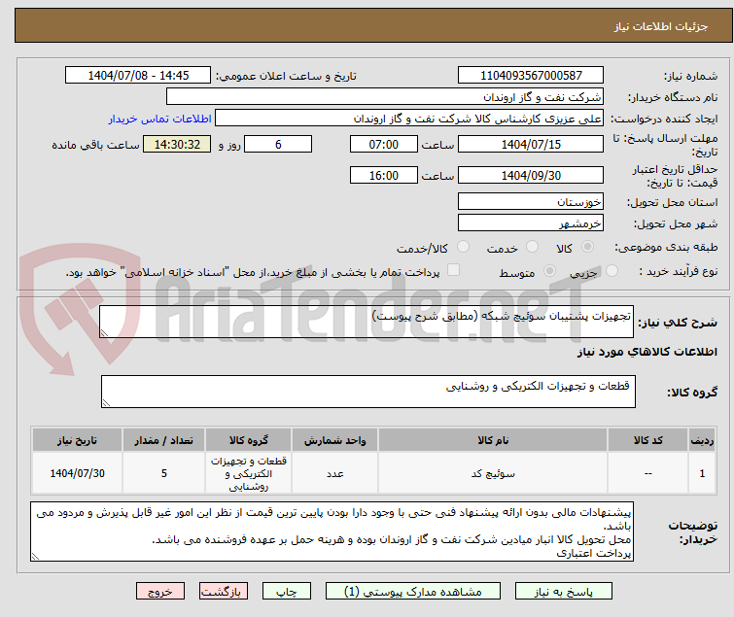Click the سوئیچ کد item name cell
The height and width of the screenshot is (617, 734).
coord(493,473)
